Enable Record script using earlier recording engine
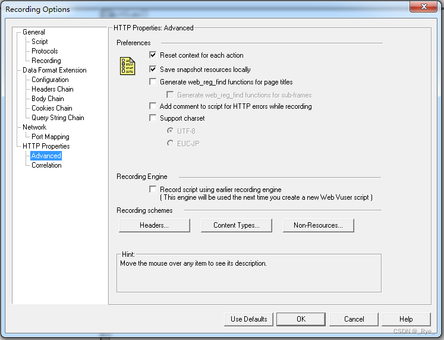444x340 pixels. (153, 189)
